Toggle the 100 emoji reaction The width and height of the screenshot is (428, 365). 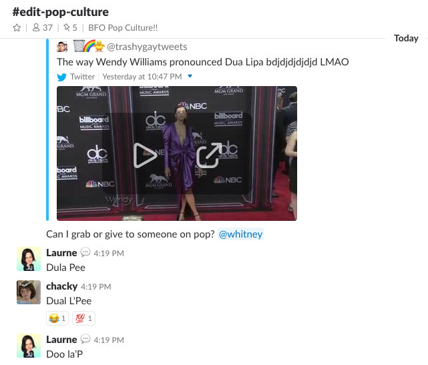coord(83,318)
